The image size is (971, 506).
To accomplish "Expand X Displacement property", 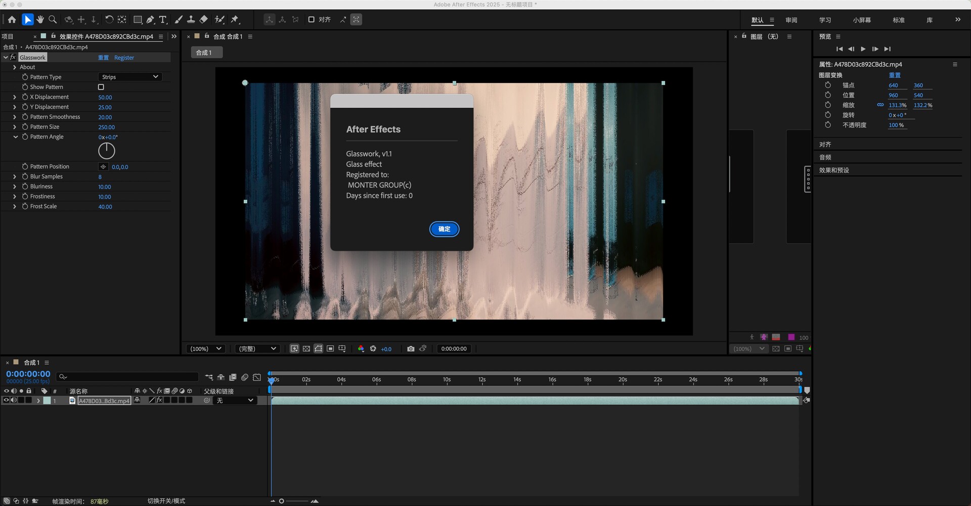I will (x=15, y=97).
